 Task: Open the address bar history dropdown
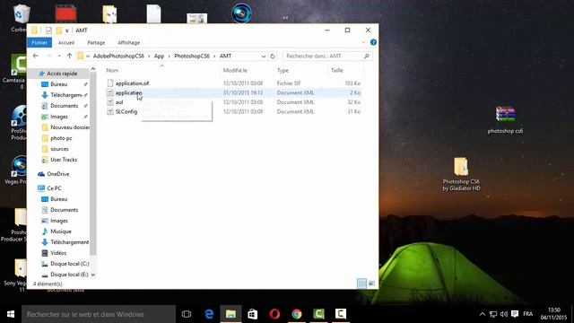point(263,56)
